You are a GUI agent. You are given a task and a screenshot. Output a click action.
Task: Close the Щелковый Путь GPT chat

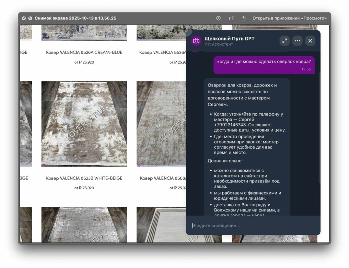click(x=310, y=41)
